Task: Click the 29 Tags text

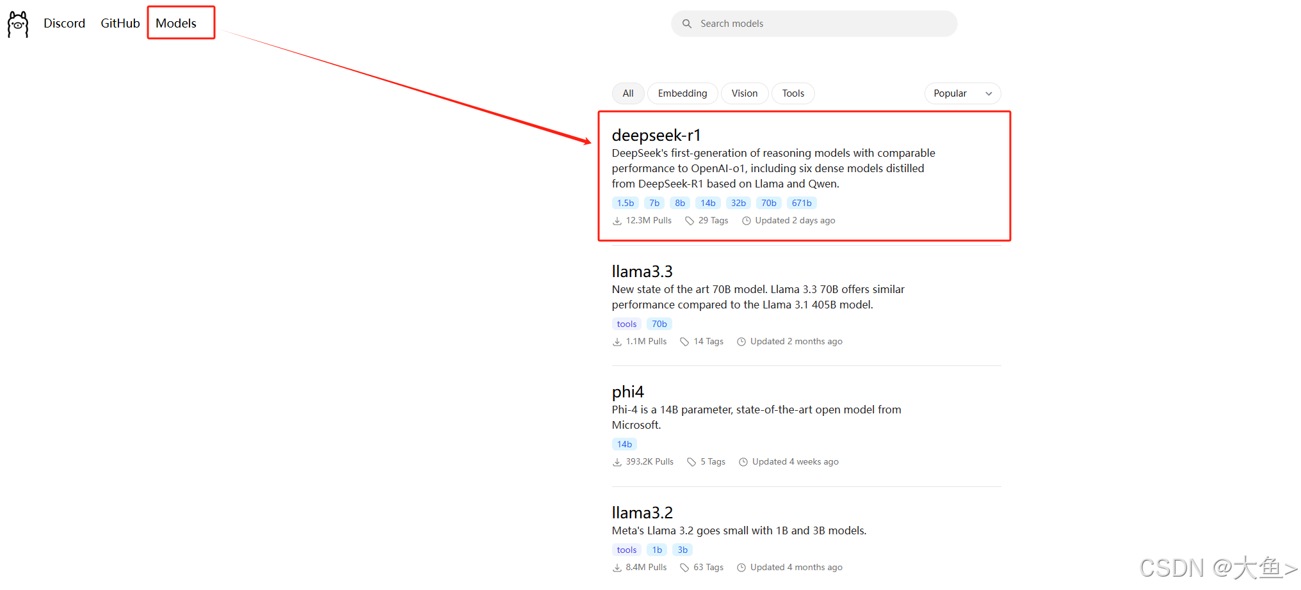Action: click(x=713, y=220)
